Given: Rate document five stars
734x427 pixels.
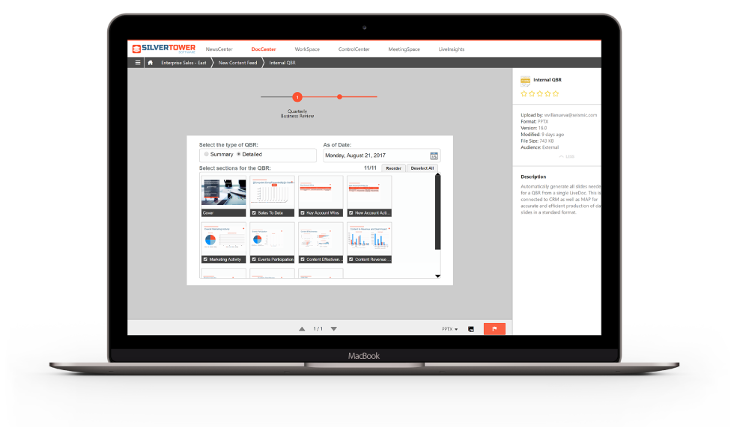Looking at the screenshot, I should (x=556, y=94).
